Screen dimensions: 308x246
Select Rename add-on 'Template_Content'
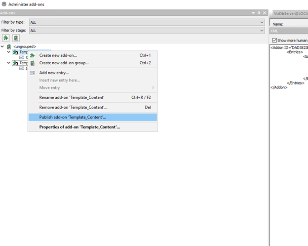[72, 97]
